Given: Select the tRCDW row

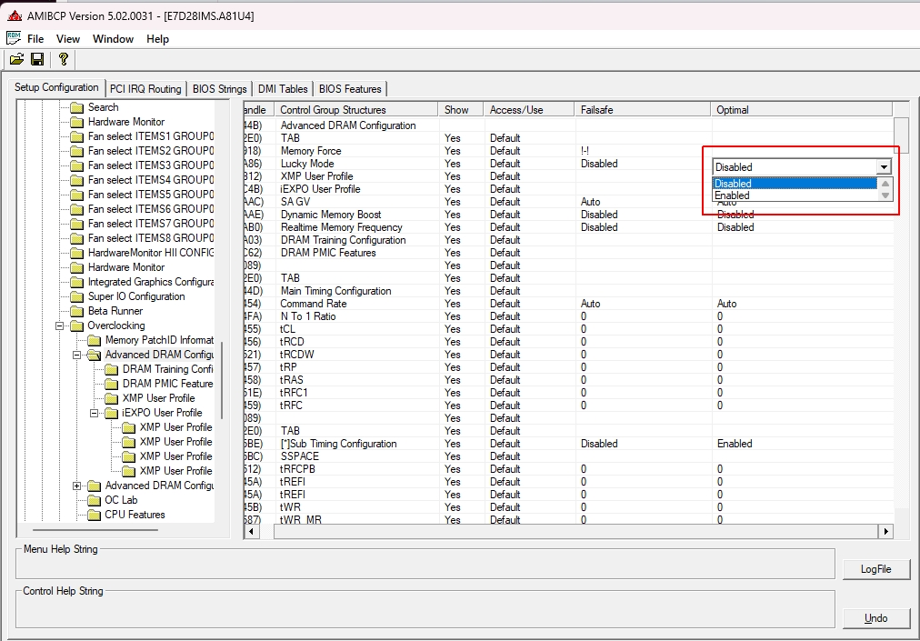Looking at the screenshot, I should (568, 355).
